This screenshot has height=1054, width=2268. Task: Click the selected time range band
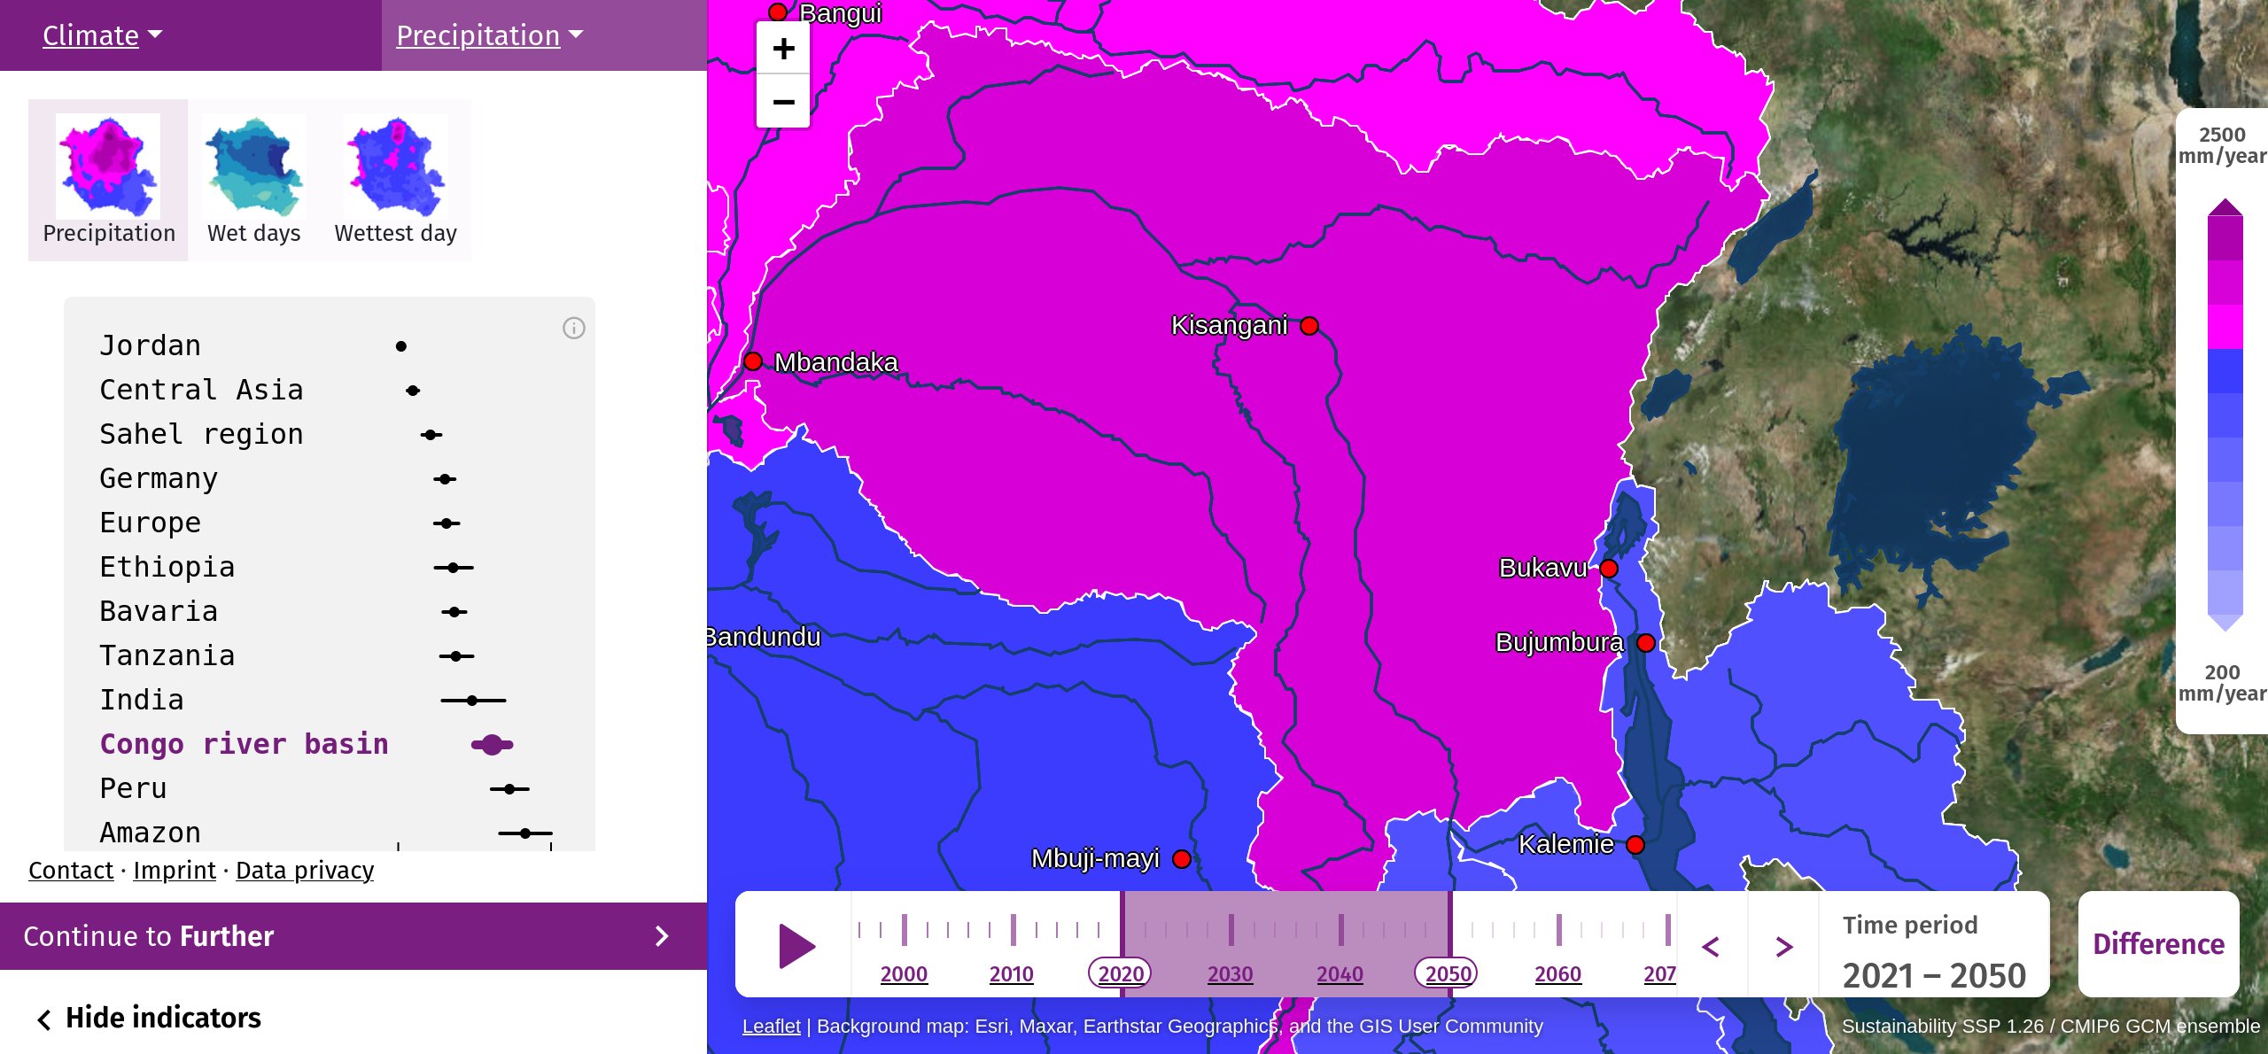pos(1285,944)
